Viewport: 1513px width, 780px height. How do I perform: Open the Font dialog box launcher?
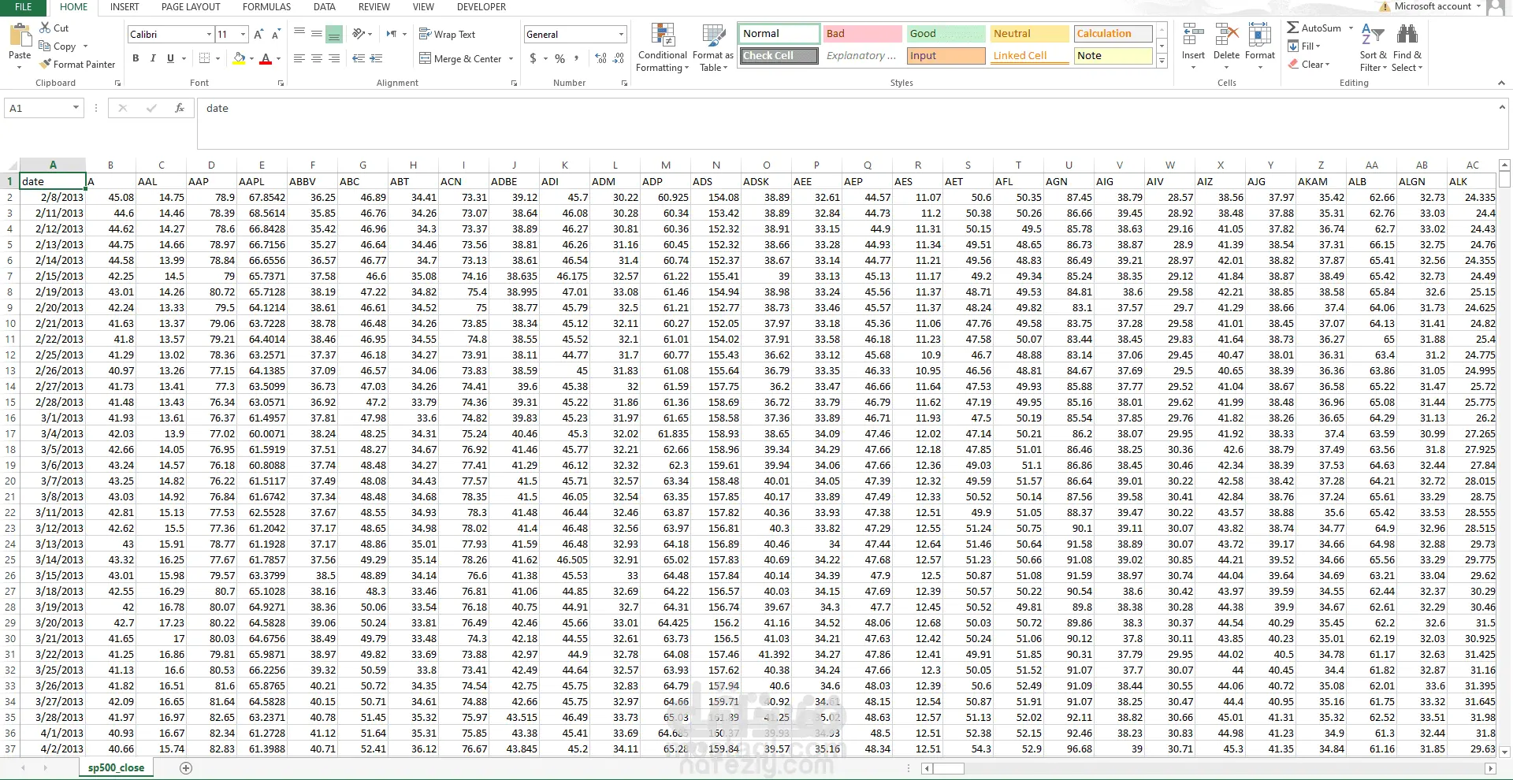coord(281,83)
